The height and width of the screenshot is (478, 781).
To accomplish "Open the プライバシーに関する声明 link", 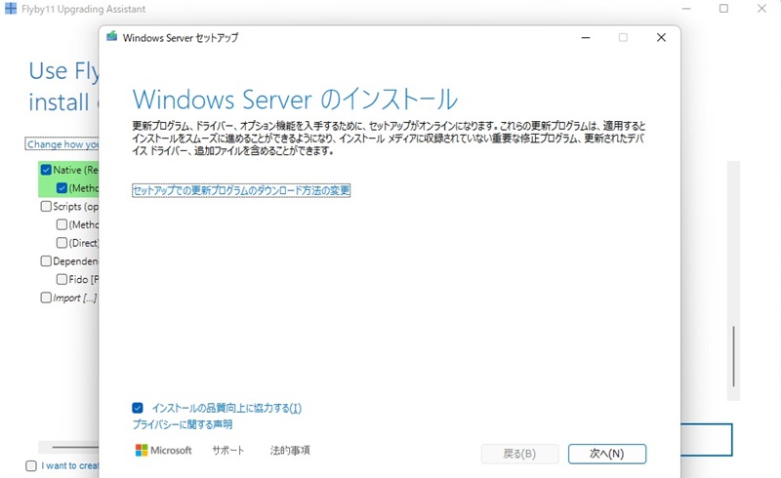I will point(182,425).
